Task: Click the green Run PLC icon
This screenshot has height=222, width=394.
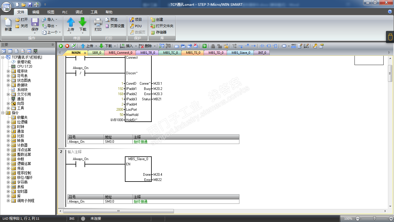Action: 61,46
